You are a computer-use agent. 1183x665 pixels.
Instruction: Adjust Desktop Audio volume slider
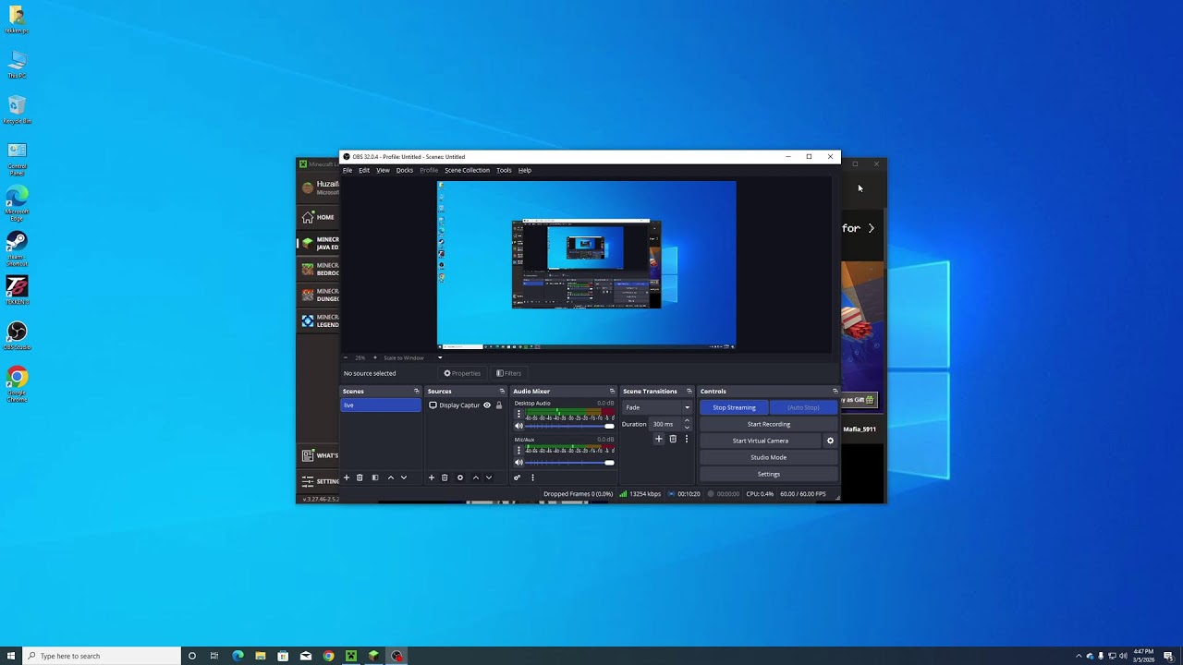[569, 426]
